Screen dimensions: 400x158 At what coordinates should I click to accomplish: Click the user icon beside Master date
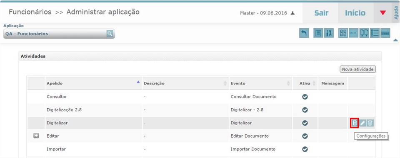click(293, 13)
